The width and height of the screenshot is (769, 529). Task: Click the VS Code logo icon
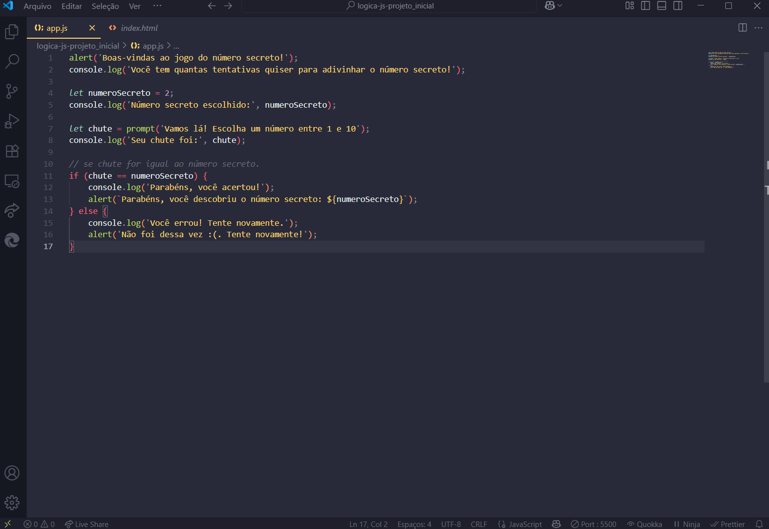point(8,6)
